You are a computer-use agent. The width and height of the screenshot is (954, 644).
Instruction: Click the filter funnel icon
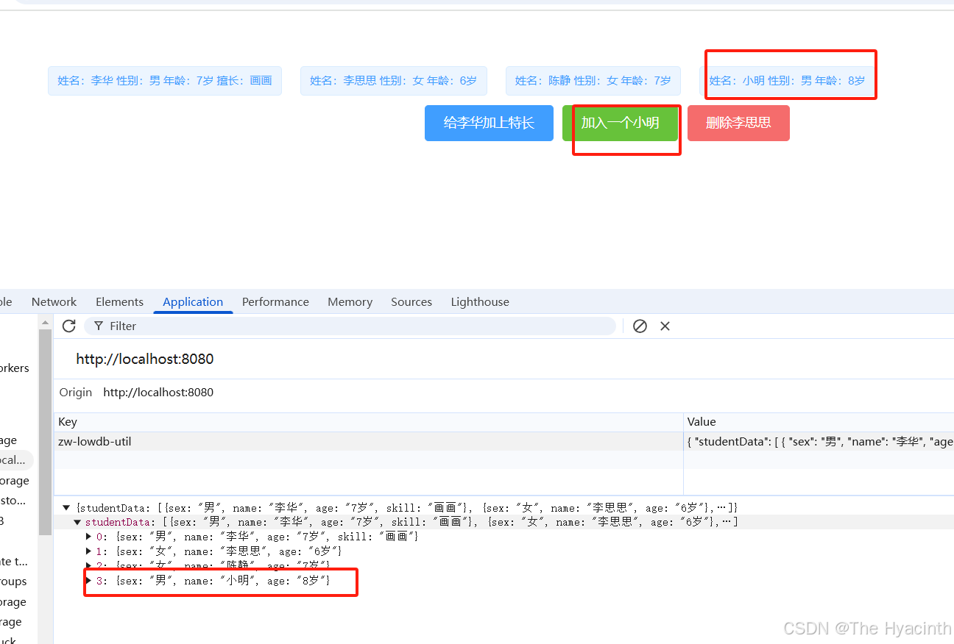(x=98, y=326)
